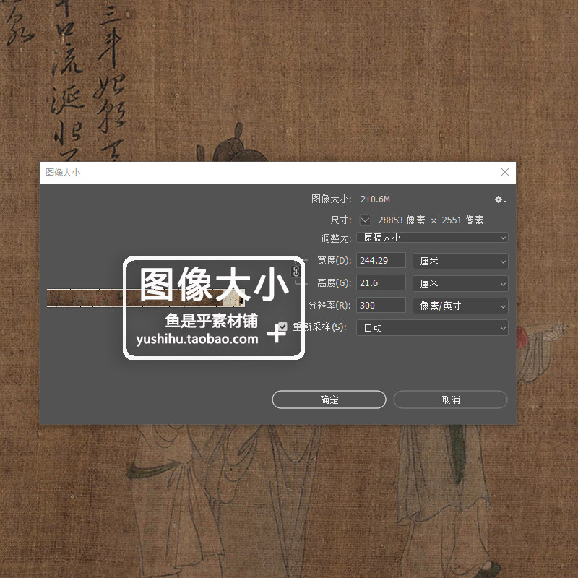Click the 分辨率 field showing 300
Viewport: 578px width, 578px height.
381,305
